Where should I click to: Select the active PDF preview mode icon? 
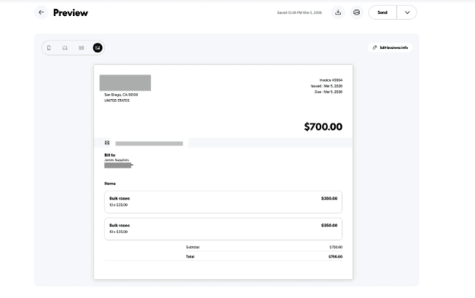coord(97,47)
